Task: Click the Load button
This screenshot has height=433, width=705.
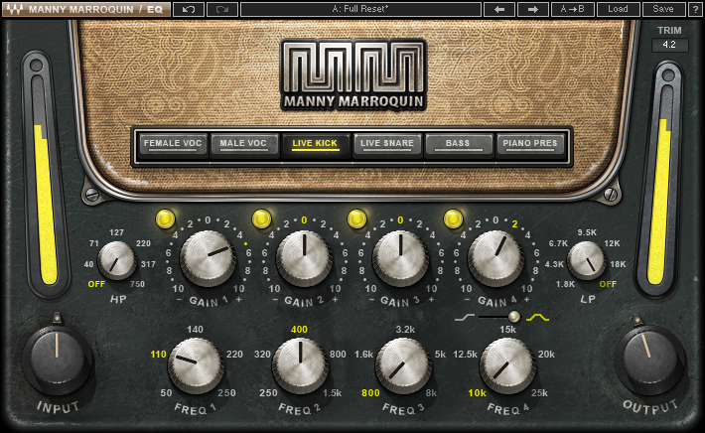Action: point(618,9)
